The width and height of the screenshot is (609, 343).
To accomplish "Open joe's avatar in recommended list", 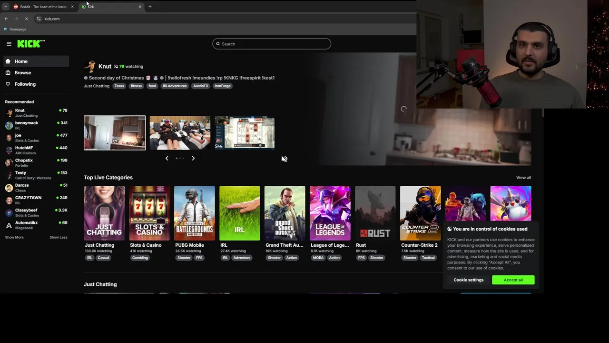I will [9, 138].
